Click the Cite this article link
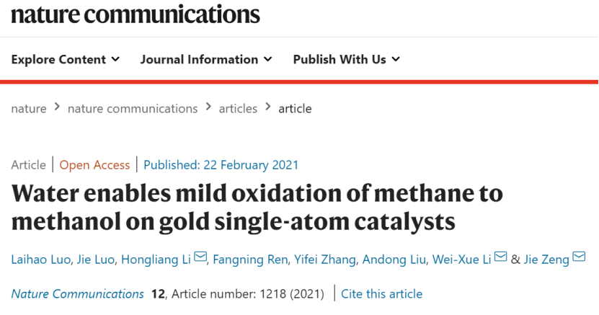 pyautogui.click(x=381, y=294)
